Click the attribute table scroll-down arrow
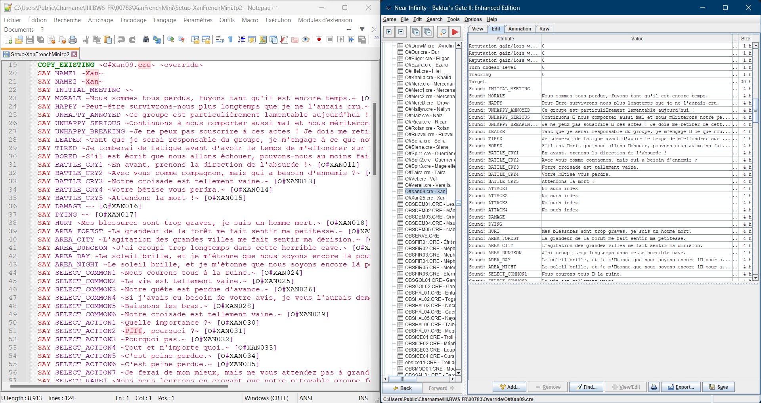This screenshot has height=403, width=761. tap(755, 278)
